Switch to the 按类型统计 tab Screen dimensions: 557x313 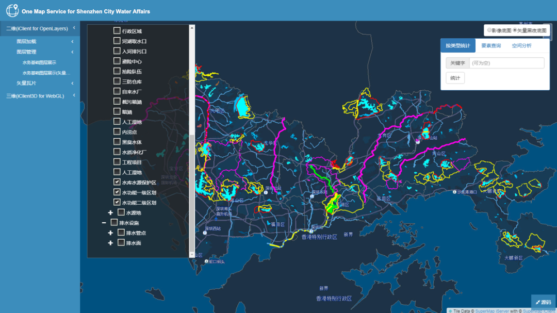[458, 45]
